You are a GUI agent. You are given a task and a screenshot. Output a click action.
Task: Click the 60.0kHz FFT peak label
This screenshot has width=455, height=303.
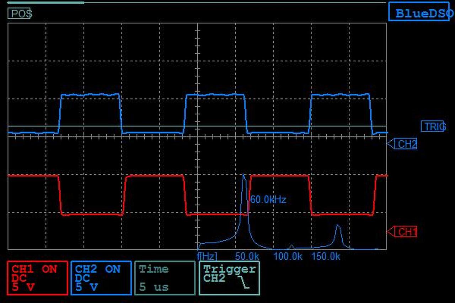268,200
